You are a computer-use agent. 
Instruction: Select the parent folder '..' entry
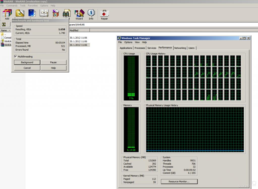coord(3,34)
